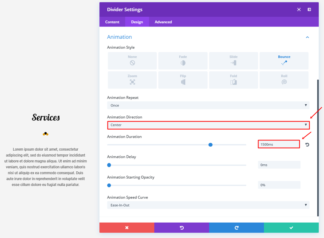Switch to the Content tab
The image size is (324, 238).
point(112,22)
